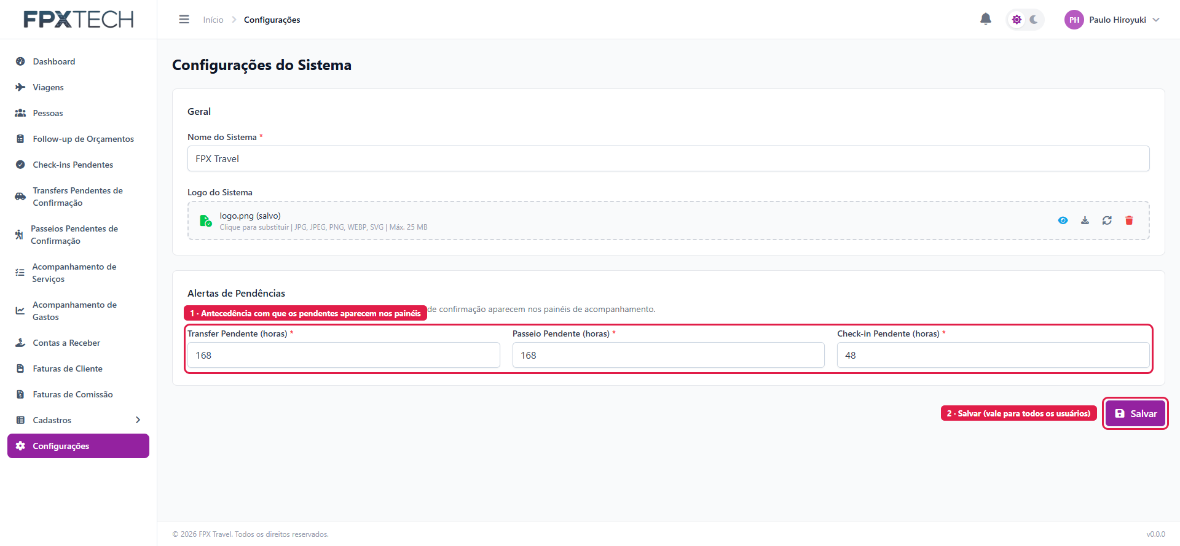Open the Paulo Hiroyuki user dropdown
Image resolution: width=1180 pixels, height=546 pixels.
1112,20
